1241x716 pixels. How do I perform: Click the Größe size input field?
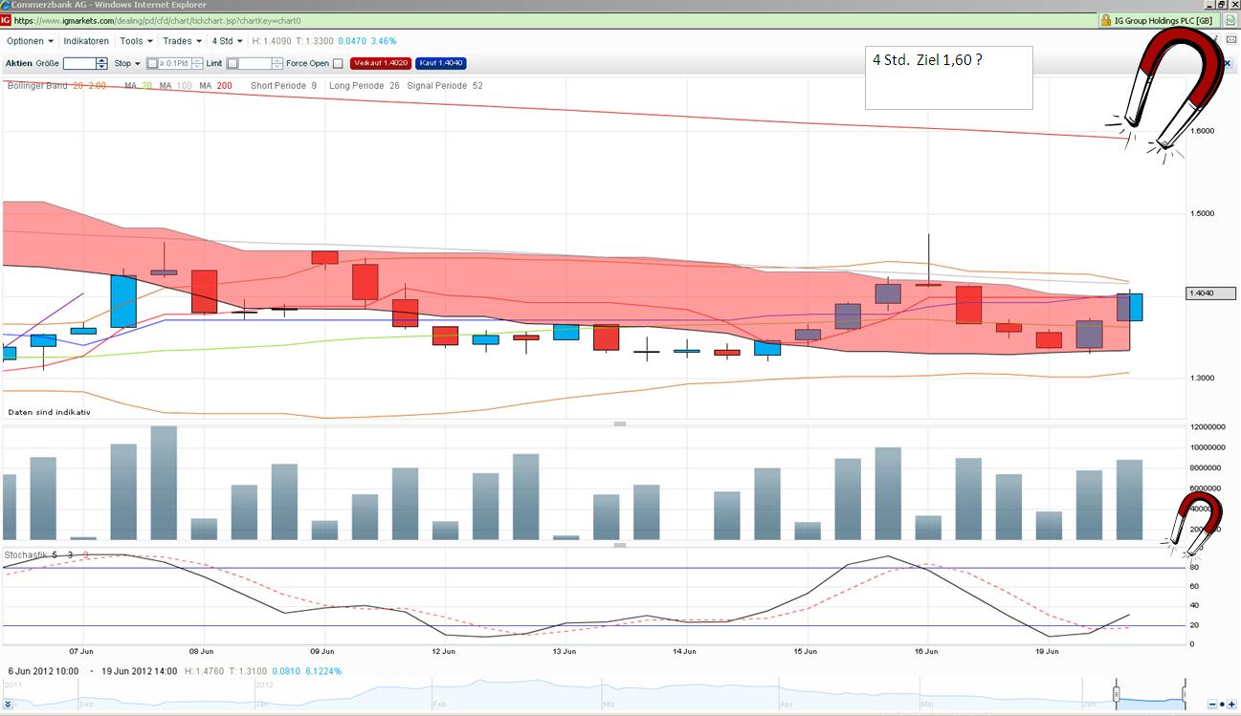[x=79, y=63]
